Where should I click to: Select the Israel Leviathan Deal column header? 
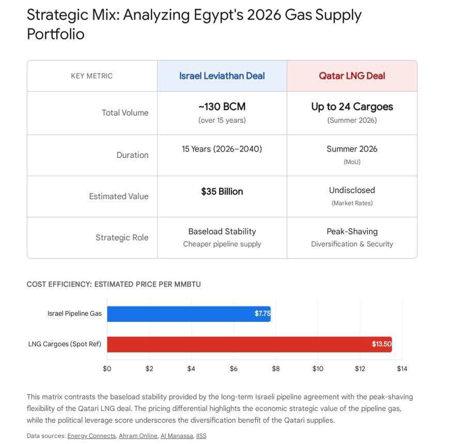[222, 76]
